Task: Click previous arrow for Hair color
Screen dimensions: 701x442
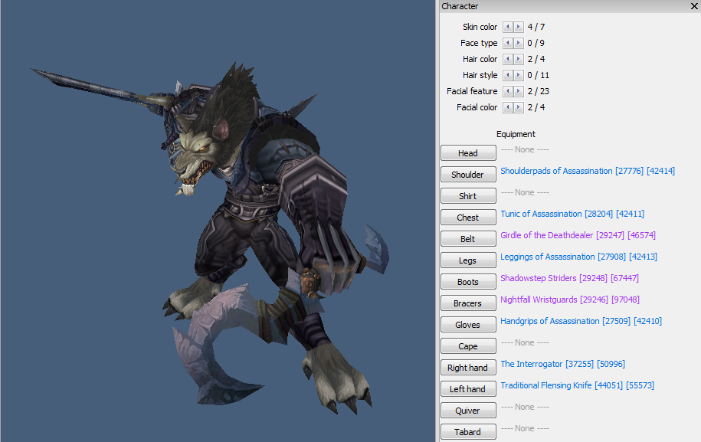Action: click(507, 59)
